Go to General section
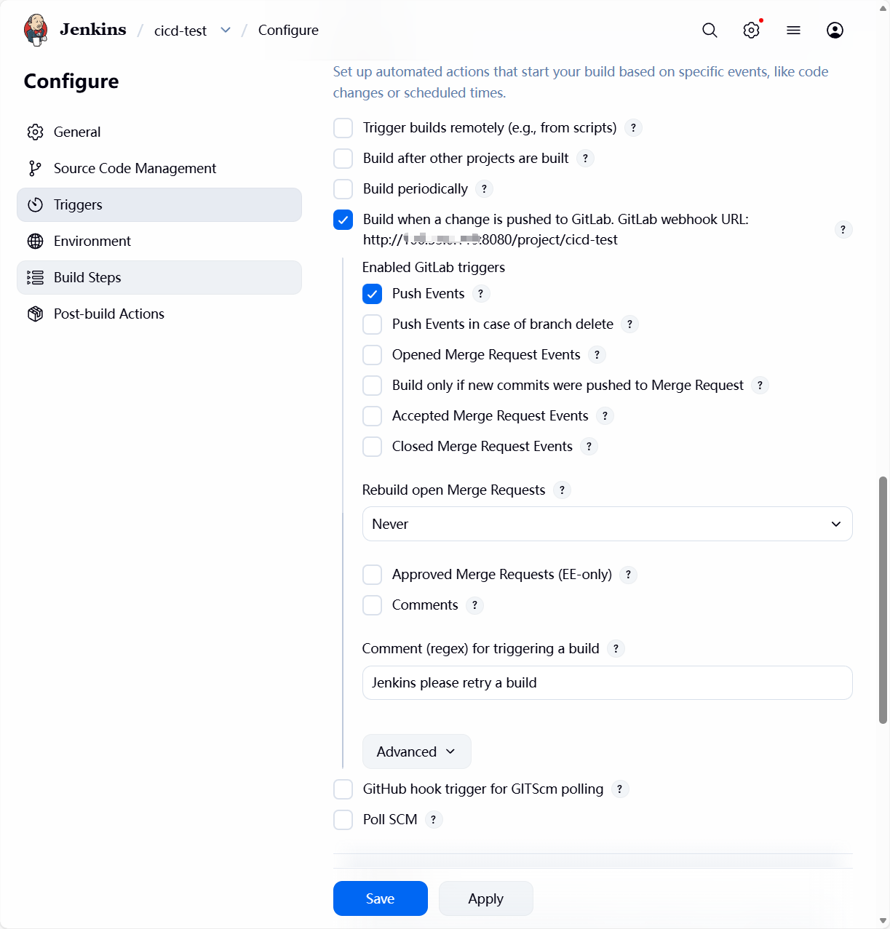890x929 pixels. [159, 132]
